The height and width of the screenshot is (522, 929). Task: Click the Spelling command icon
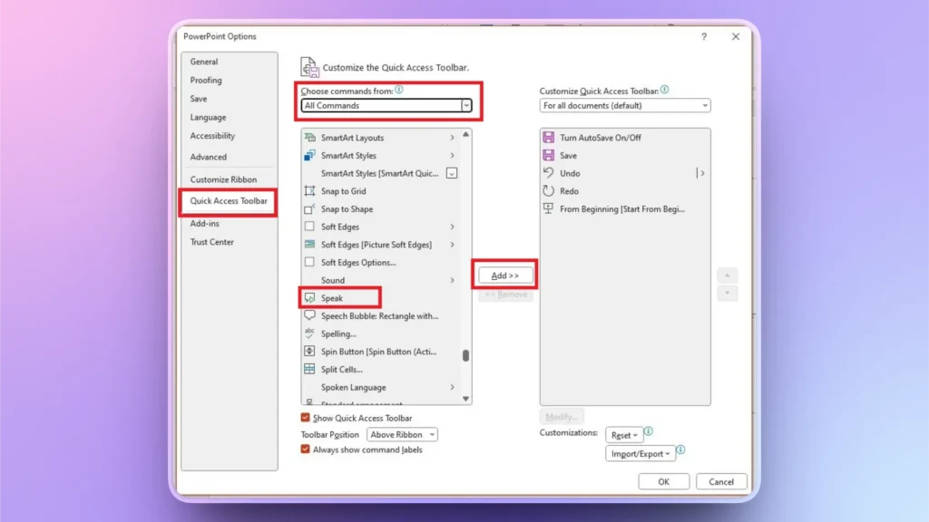pyautogui.click(x=309, y=333)
